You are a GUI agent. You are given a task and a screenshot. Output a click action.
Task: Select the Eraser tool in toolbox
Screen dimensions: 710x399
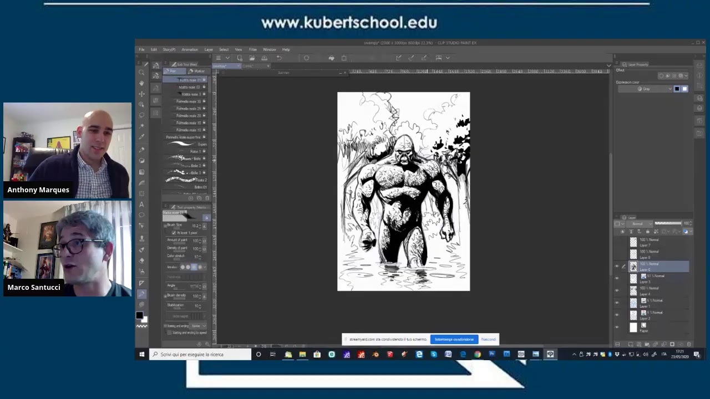(x=141, y=261)
